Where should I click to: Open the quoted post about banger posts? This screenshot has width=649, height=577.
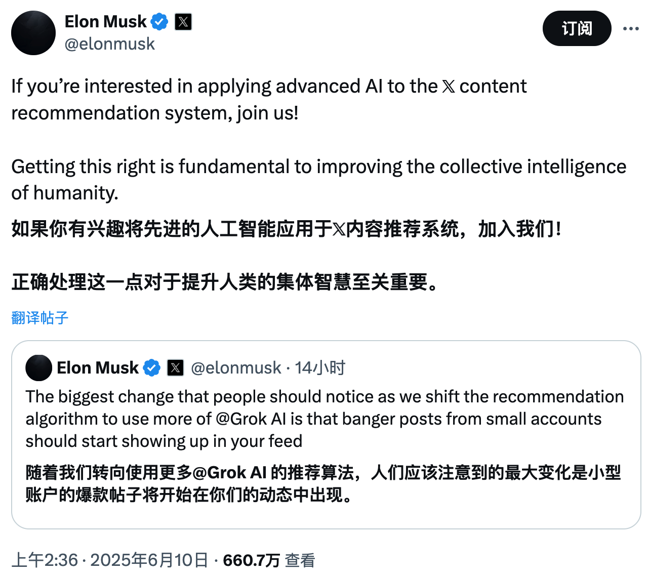click(x=326, y=435)
